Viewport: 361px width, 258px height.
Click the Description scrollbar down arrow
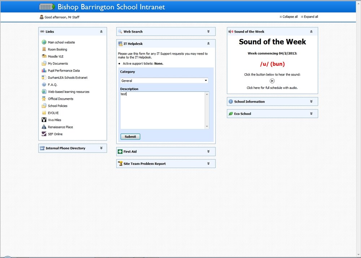pyautogui.click(x=207, y=126)
